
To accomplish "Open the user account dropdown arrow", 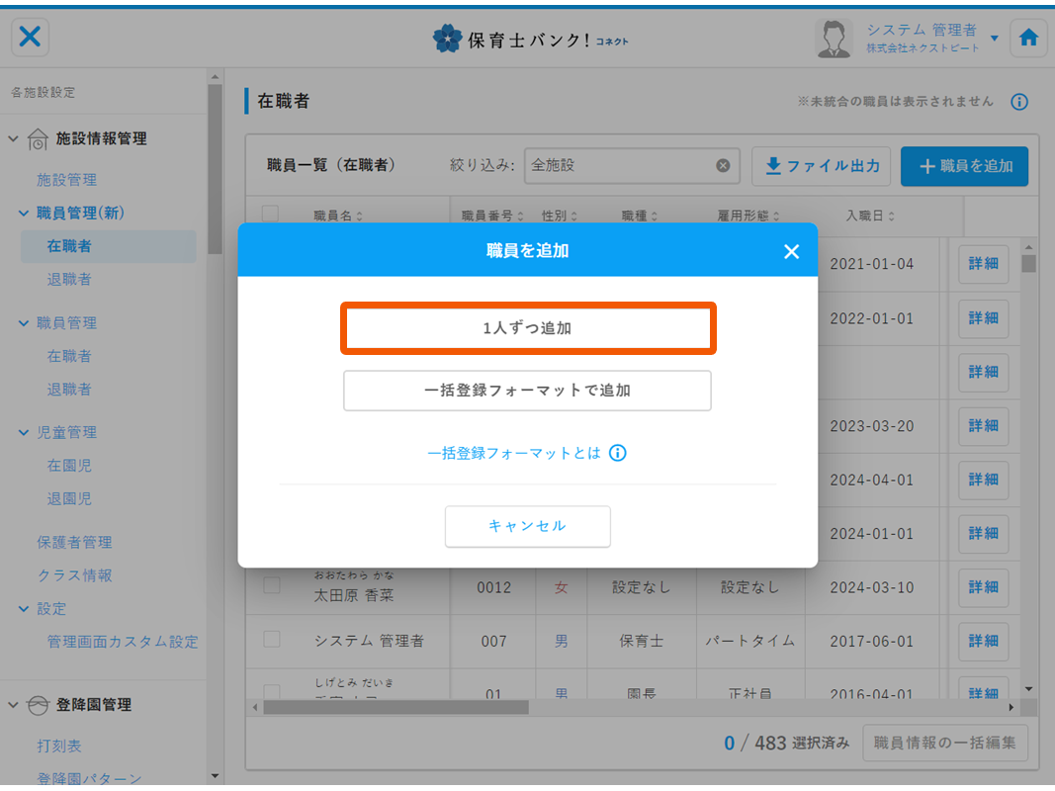I will pos(994,39).
